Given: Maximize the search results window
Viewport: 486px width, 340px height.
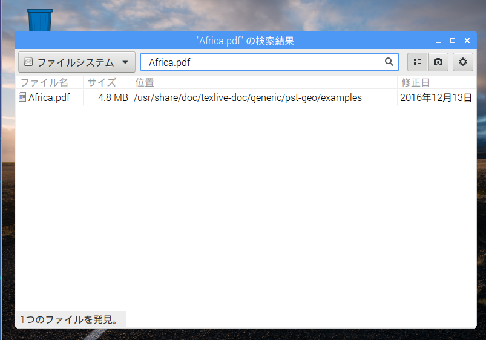Looking at the screenshot, I should click(x=452, y=41).
